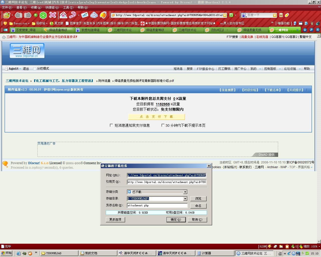This screenshot has width=321, height=257.
Task: Switch to the 百度搜索_焊缝 tab
Action: point(26,30)
